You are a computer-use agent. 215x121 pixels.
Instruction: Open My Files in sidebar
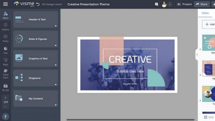coord(5,87)
